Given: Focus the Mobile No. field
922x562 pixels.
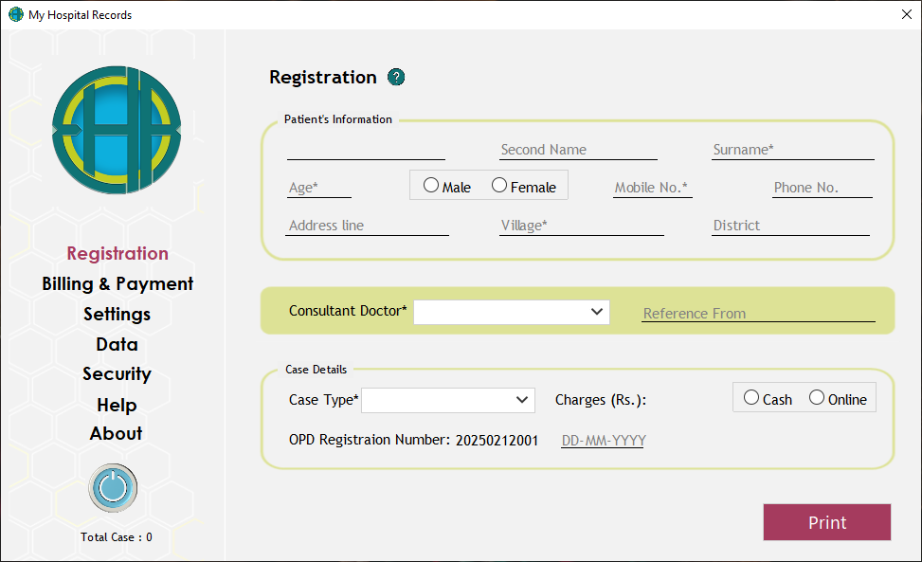Looking at the screenshot, I should (x=652, y=188).
